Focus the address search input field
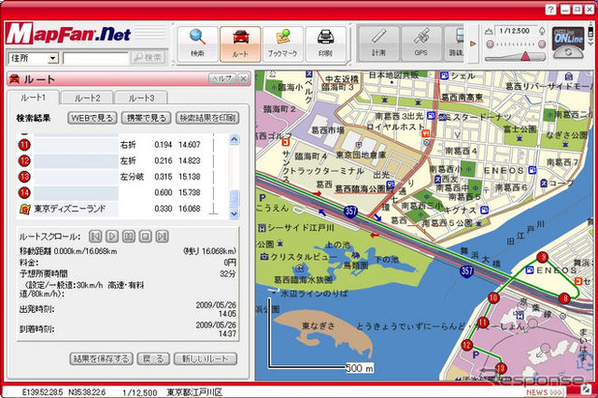 click(96, 58)
